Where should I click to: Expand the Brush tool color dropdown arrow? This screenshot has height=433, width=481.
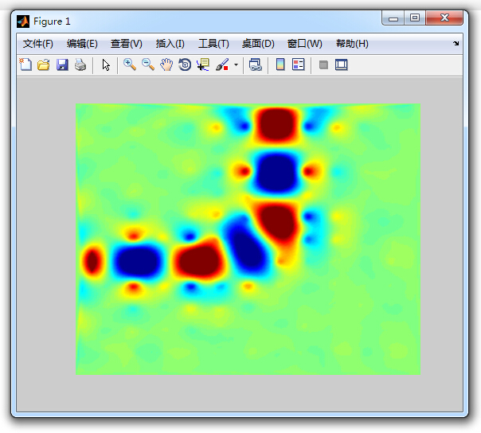point(236,64)
